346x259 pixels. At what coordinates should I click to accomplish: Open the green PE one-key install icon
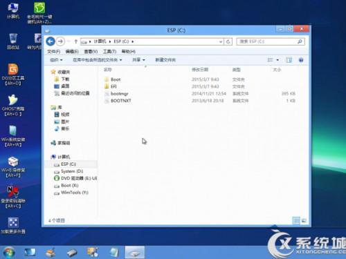coord(39,13)
